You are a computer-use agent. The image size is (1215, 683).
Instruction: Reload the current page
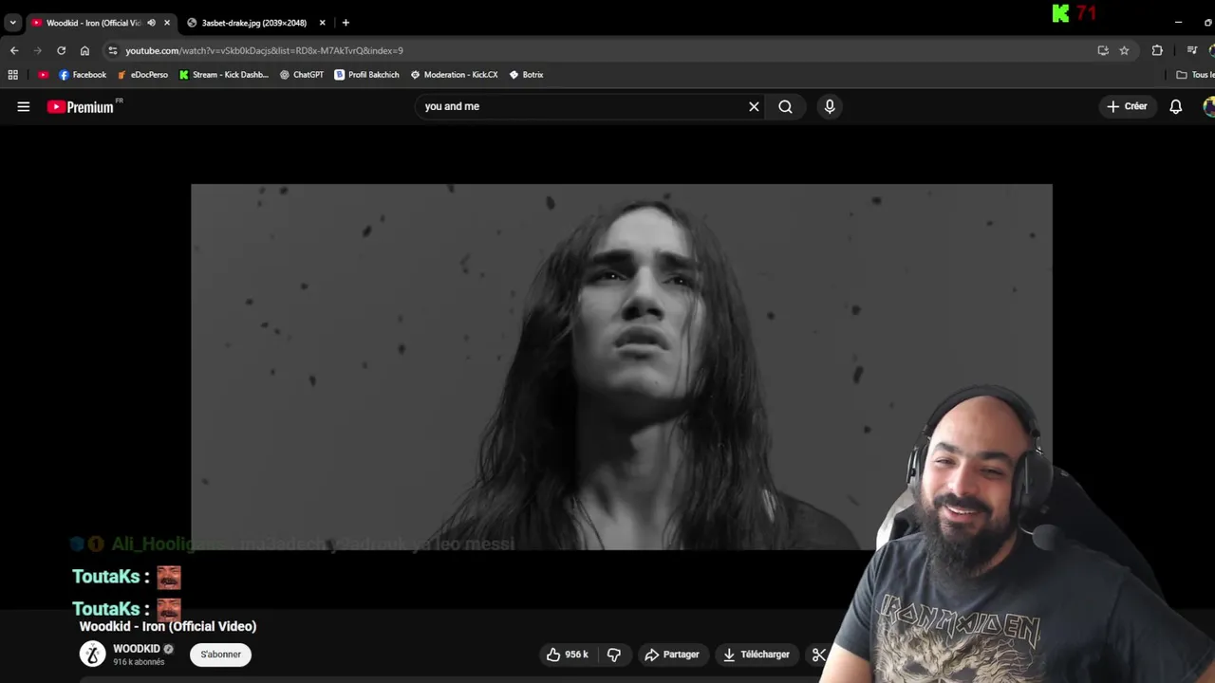click(x=61, y=50)
